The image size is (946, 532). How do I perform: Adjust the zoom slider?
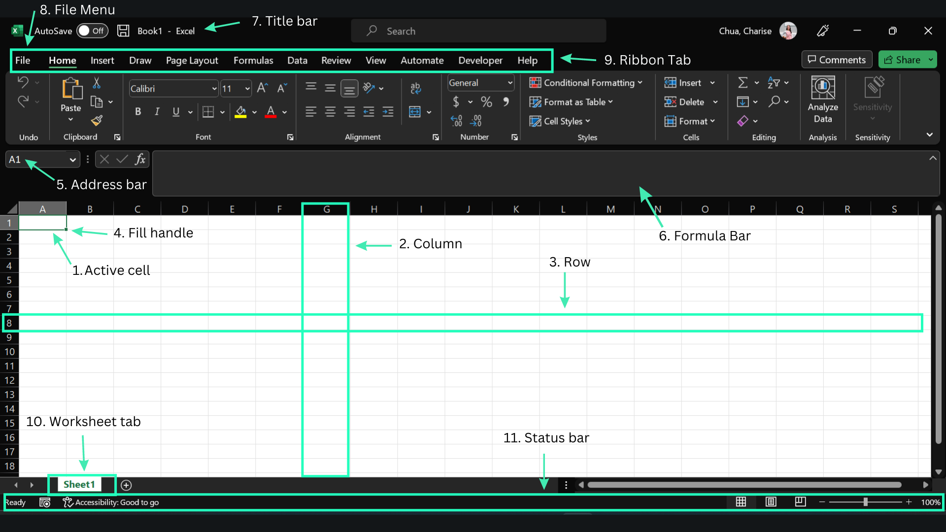pyautogui.click(x=866, y=502)
